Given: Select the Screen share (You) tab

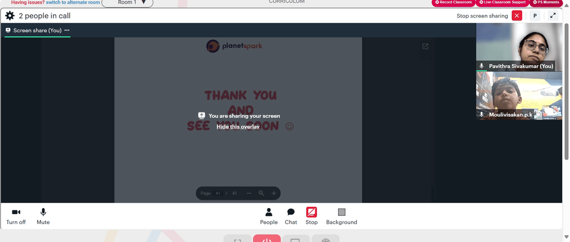Looking at the screenshot, I should (x=37, y=31).
